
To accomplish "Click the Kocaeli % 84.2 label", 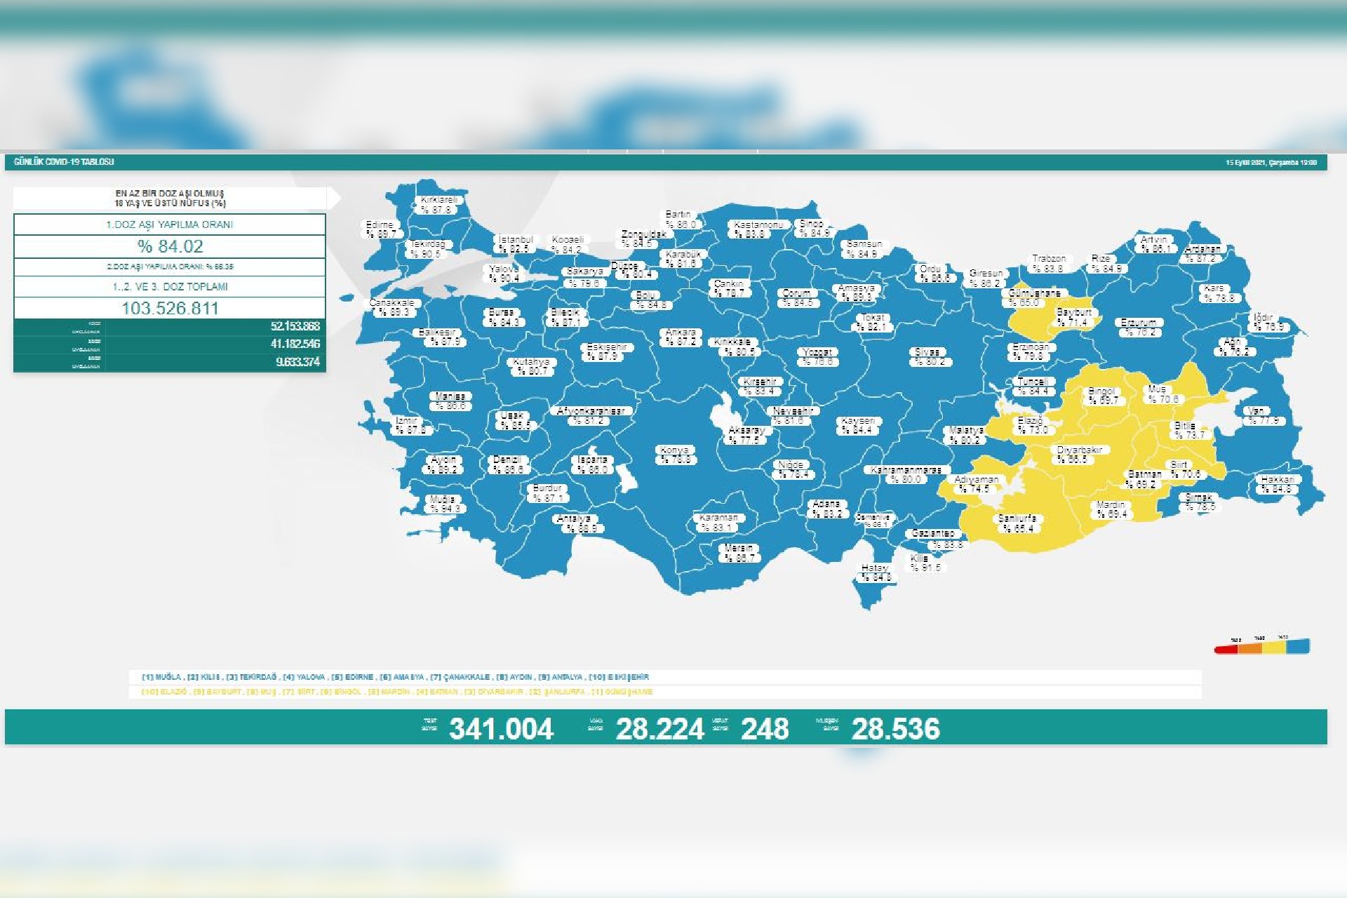I will 568,244.
